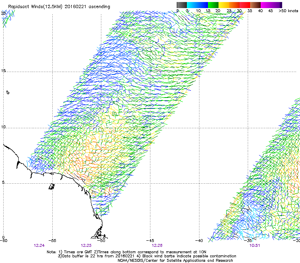Click the Rapidscat Winds 20160221 ascending title
The height and width of the screenshot is (263, 300).
[59, 7]
